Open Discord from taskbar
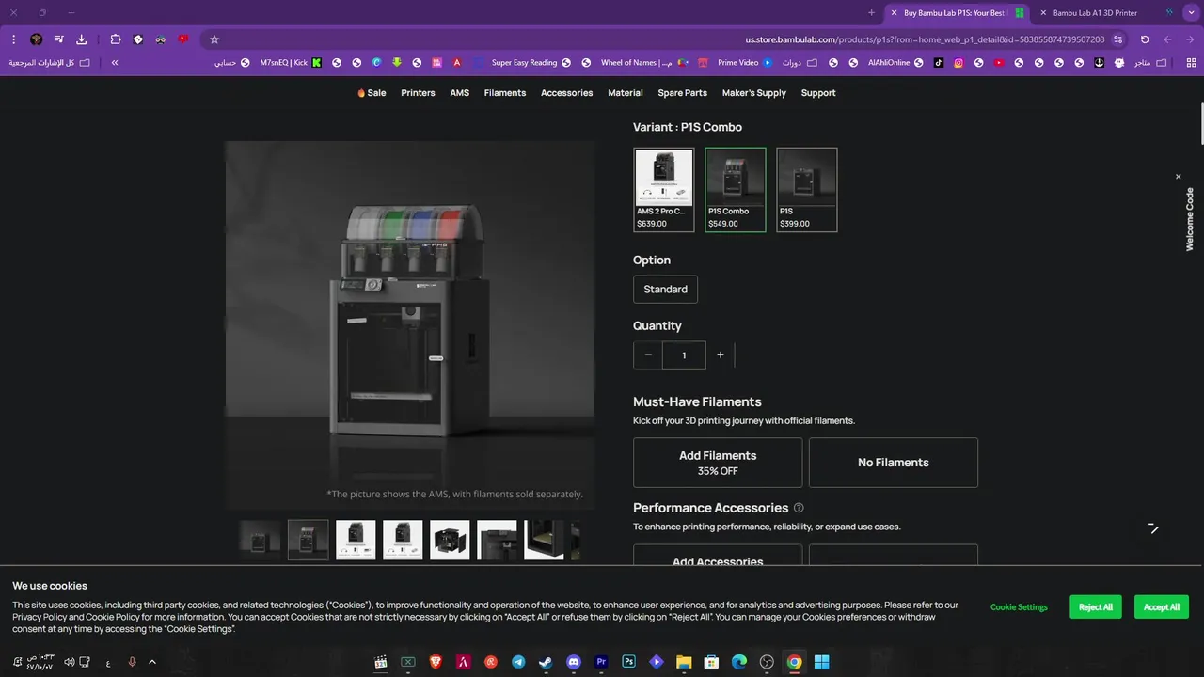Image resolution: width=1204 pixels, height=677 pixels. pos(574,662)
